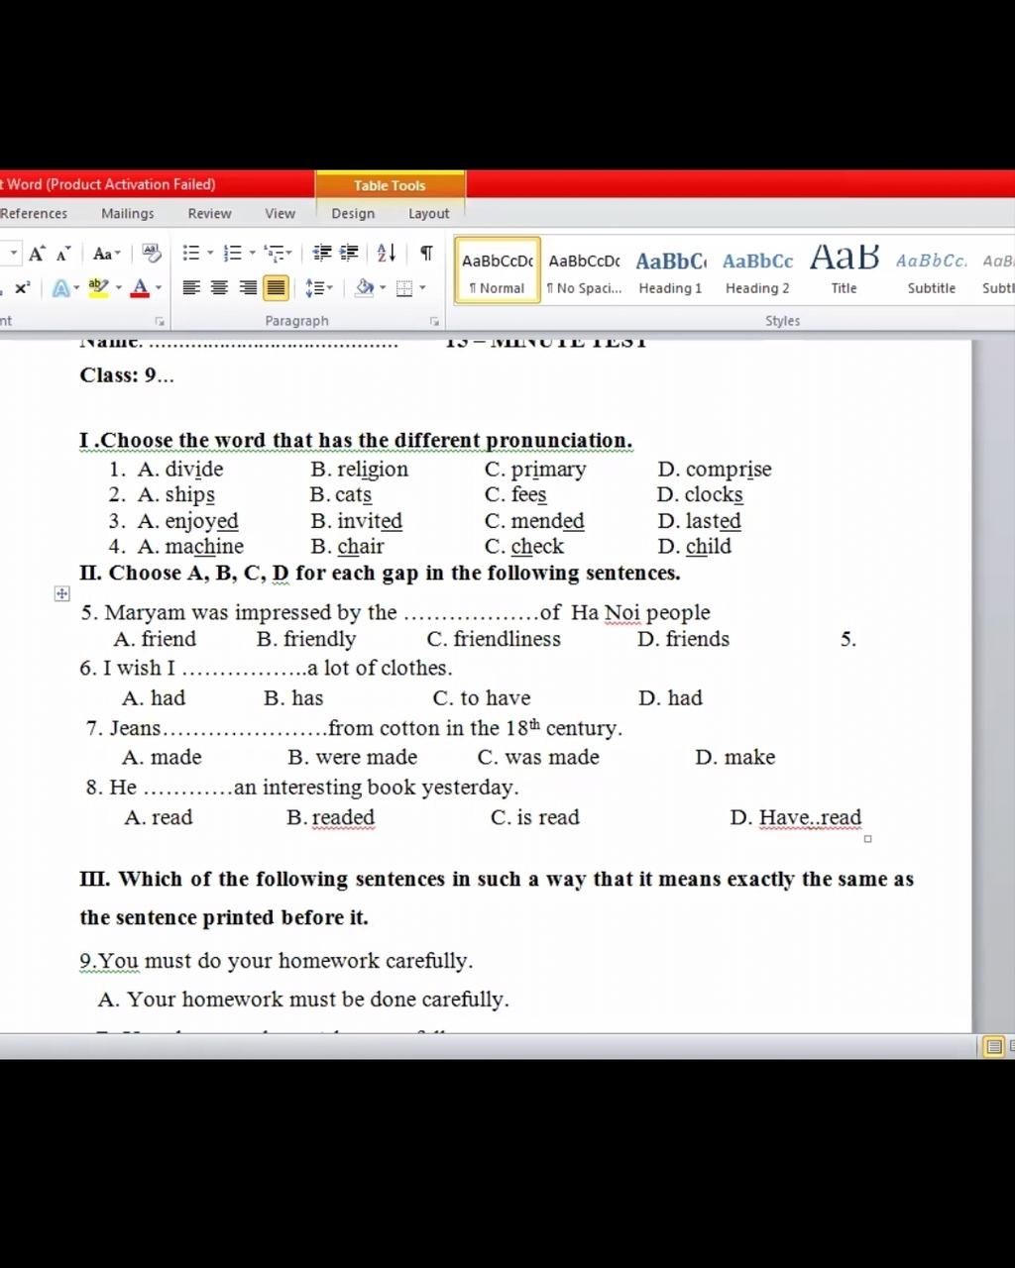This screenshot has width=1015, height=1268.
Task: Click the table move handle
Action: (x=62, y=593)
